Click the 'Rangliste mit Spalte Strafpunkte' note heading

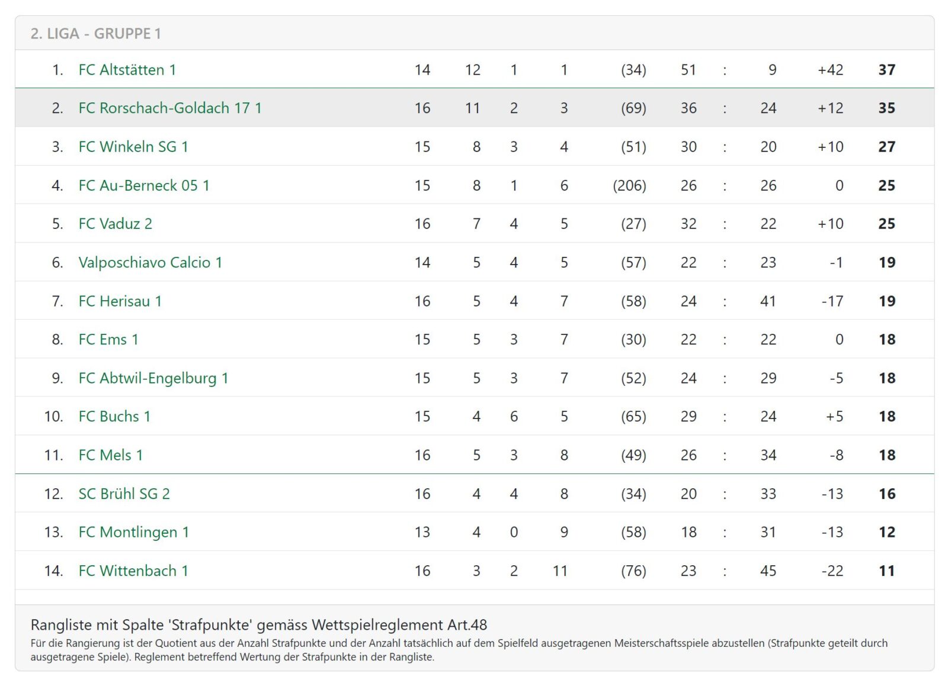pyautogui.click(x=258, y=625)
